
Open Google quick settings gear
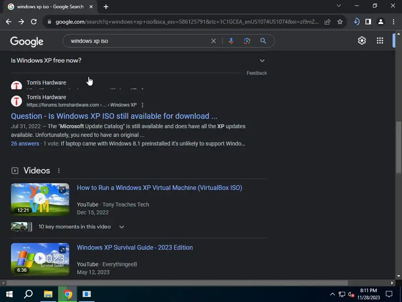[362, 41]
